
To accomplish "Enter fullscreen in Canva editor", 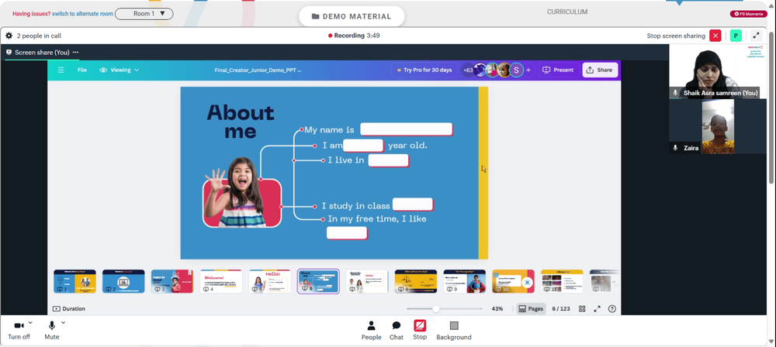I will point(598,308).
